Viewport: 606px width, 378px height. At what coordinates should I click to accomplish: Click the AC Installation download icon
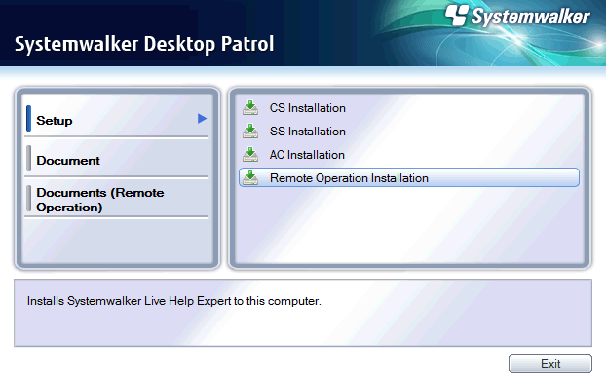250,155
